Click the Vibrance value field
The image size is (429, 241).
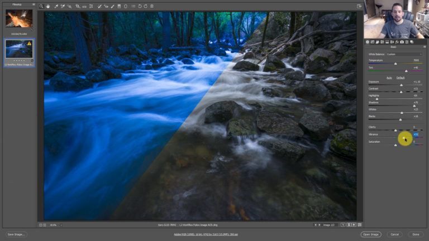tap(416, 134)
